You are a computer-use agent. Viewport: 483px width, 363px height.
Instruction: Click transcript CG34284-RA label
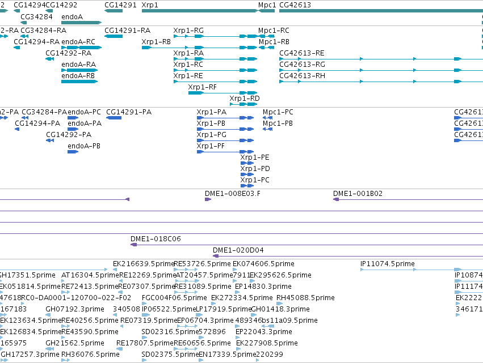tap(44, 31)
